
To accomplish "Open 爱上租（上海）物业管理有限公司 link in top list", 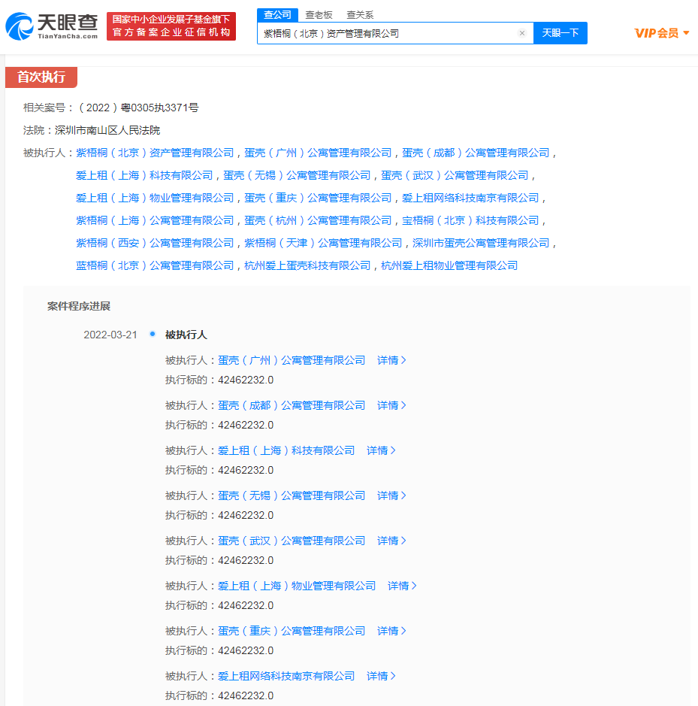I will click(155, 198).
